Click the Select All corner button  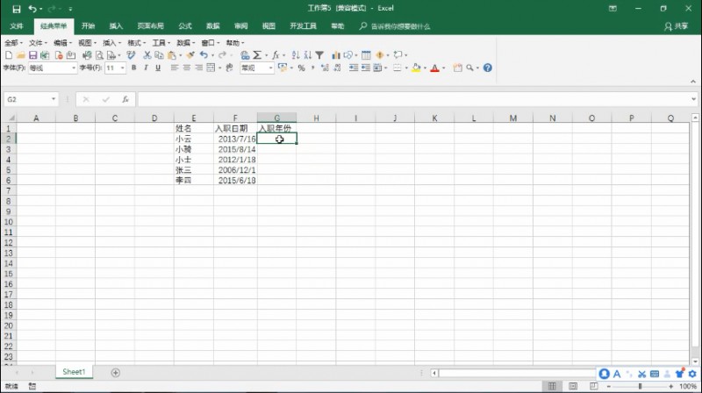9,118
